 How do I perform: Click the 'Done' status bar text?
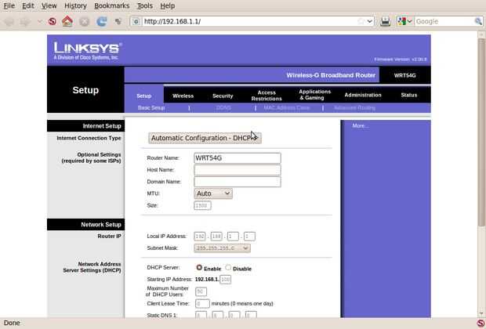click(x=12, y=323)
